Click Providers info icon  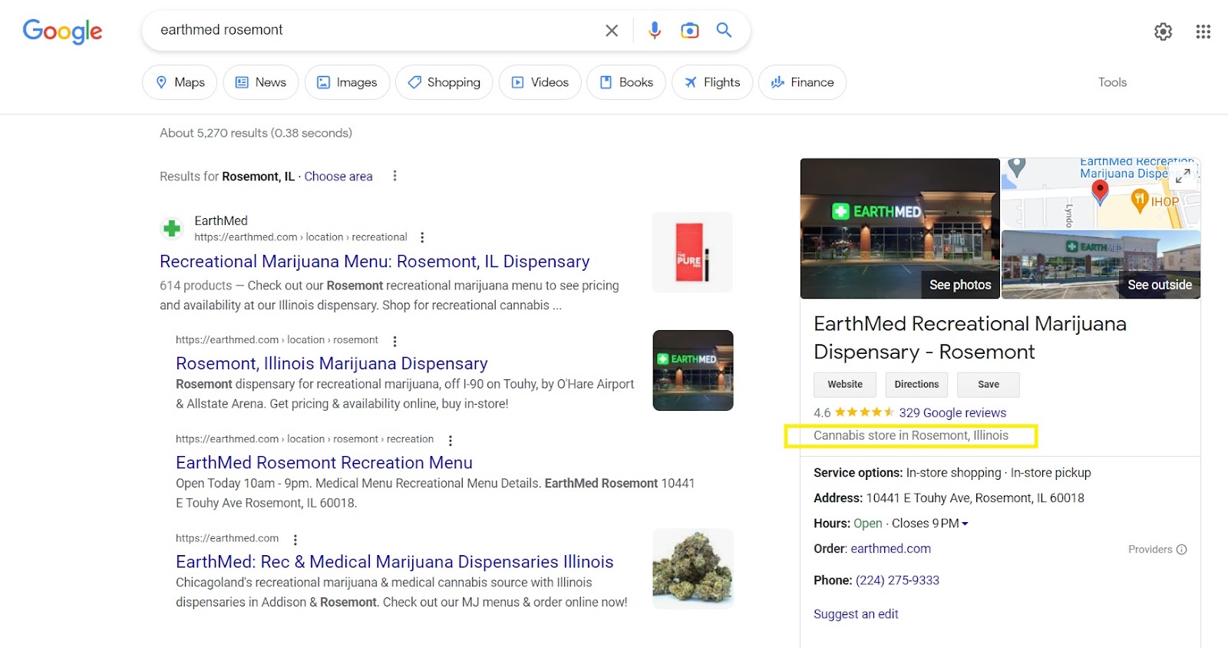click(1182, 550)
